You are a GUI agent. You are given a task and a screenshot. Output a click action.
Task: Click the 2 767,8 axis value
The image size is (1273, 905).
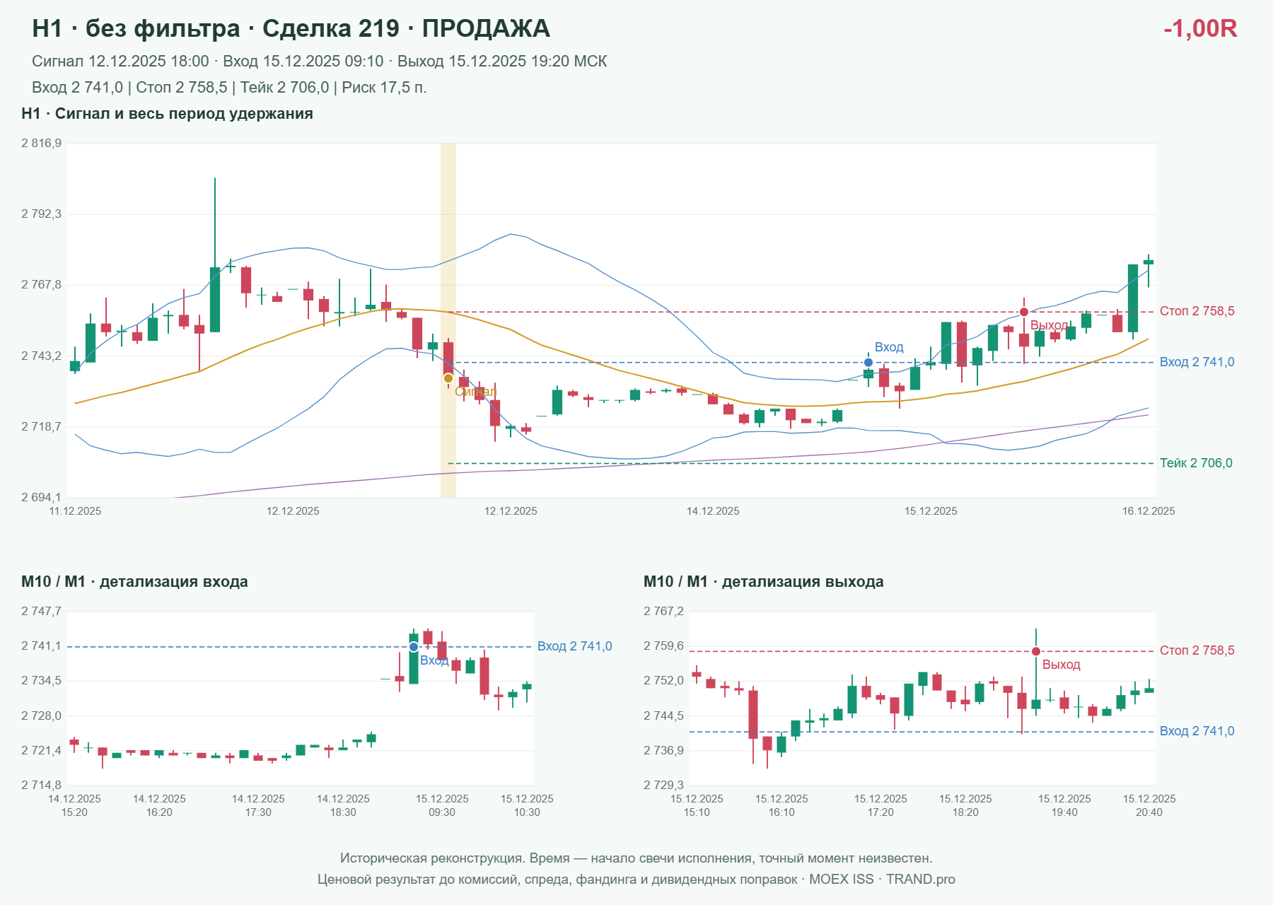[x=41, y=285]
